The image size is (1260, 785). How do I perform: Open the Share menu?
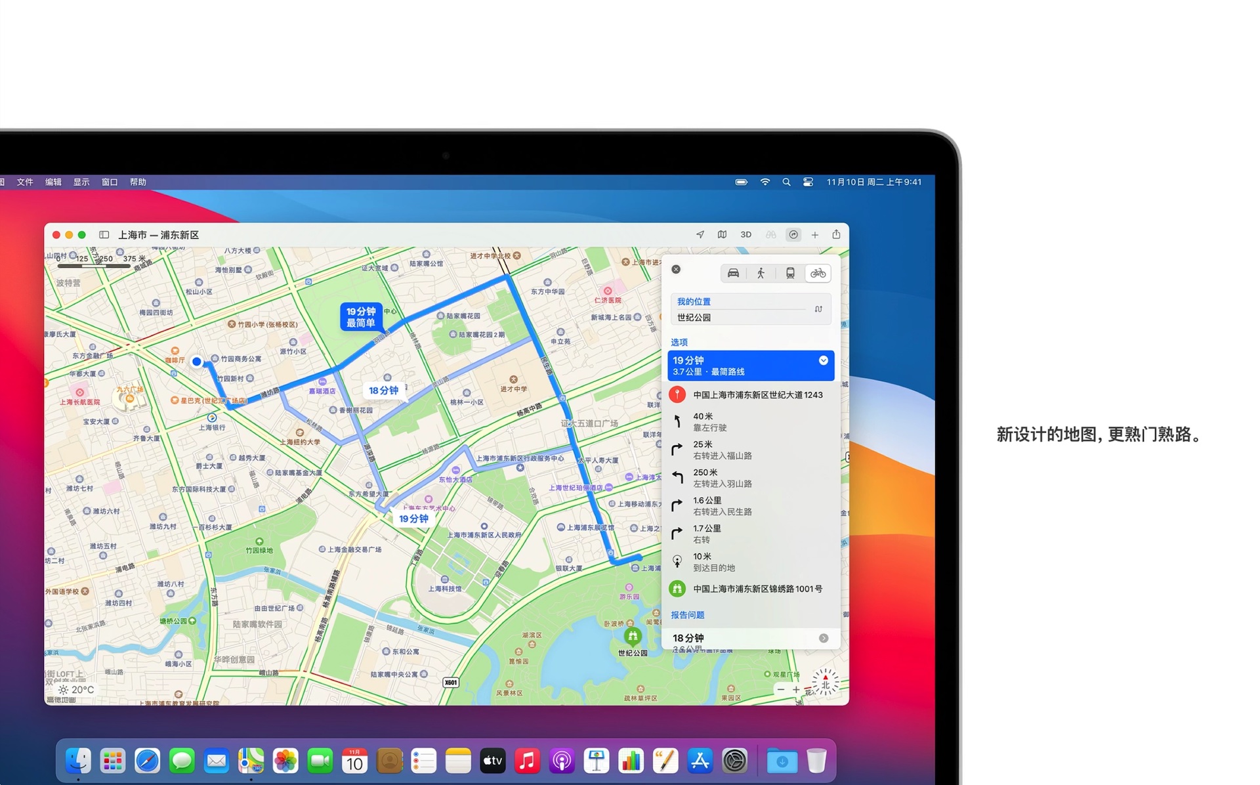pos(836,234)
